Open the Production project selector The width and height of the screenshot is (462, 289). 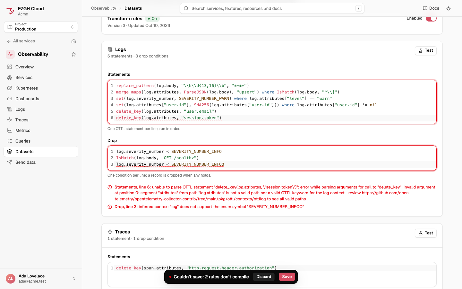pyautogui.click(x=41, y=27)
